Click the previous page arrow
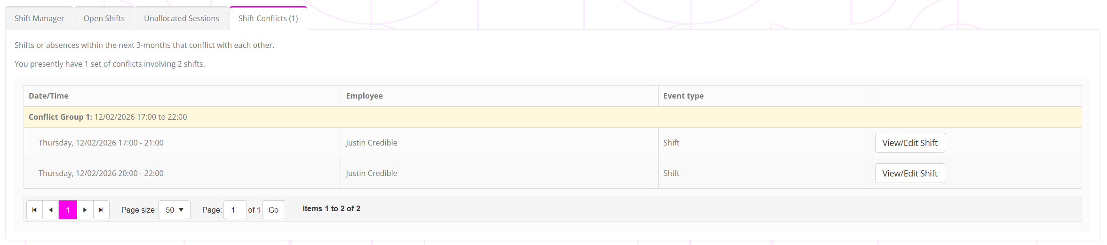This screenshot has height=245, width=1107. [x=51, y=210]
